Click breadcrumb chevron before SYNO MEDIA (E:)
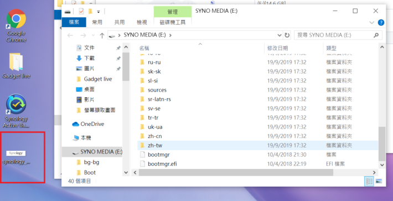 pos(119,35)
